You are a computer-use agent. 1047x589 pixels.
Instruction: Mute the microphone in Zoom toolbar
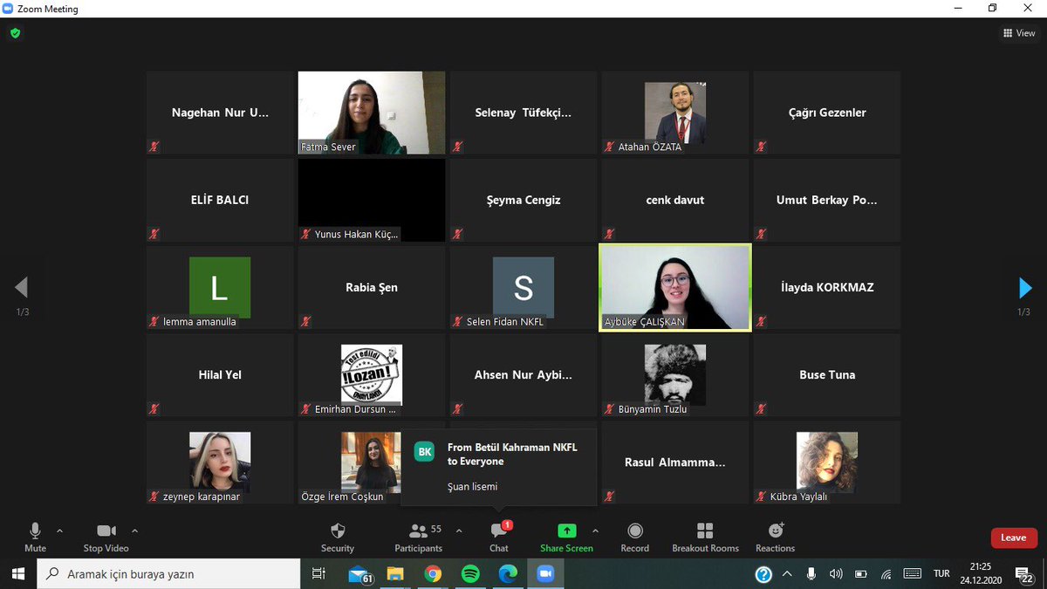click(35, 537)
